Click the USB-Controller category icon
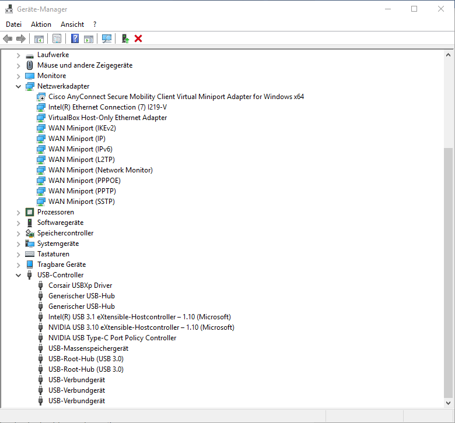 coord(29,275)
